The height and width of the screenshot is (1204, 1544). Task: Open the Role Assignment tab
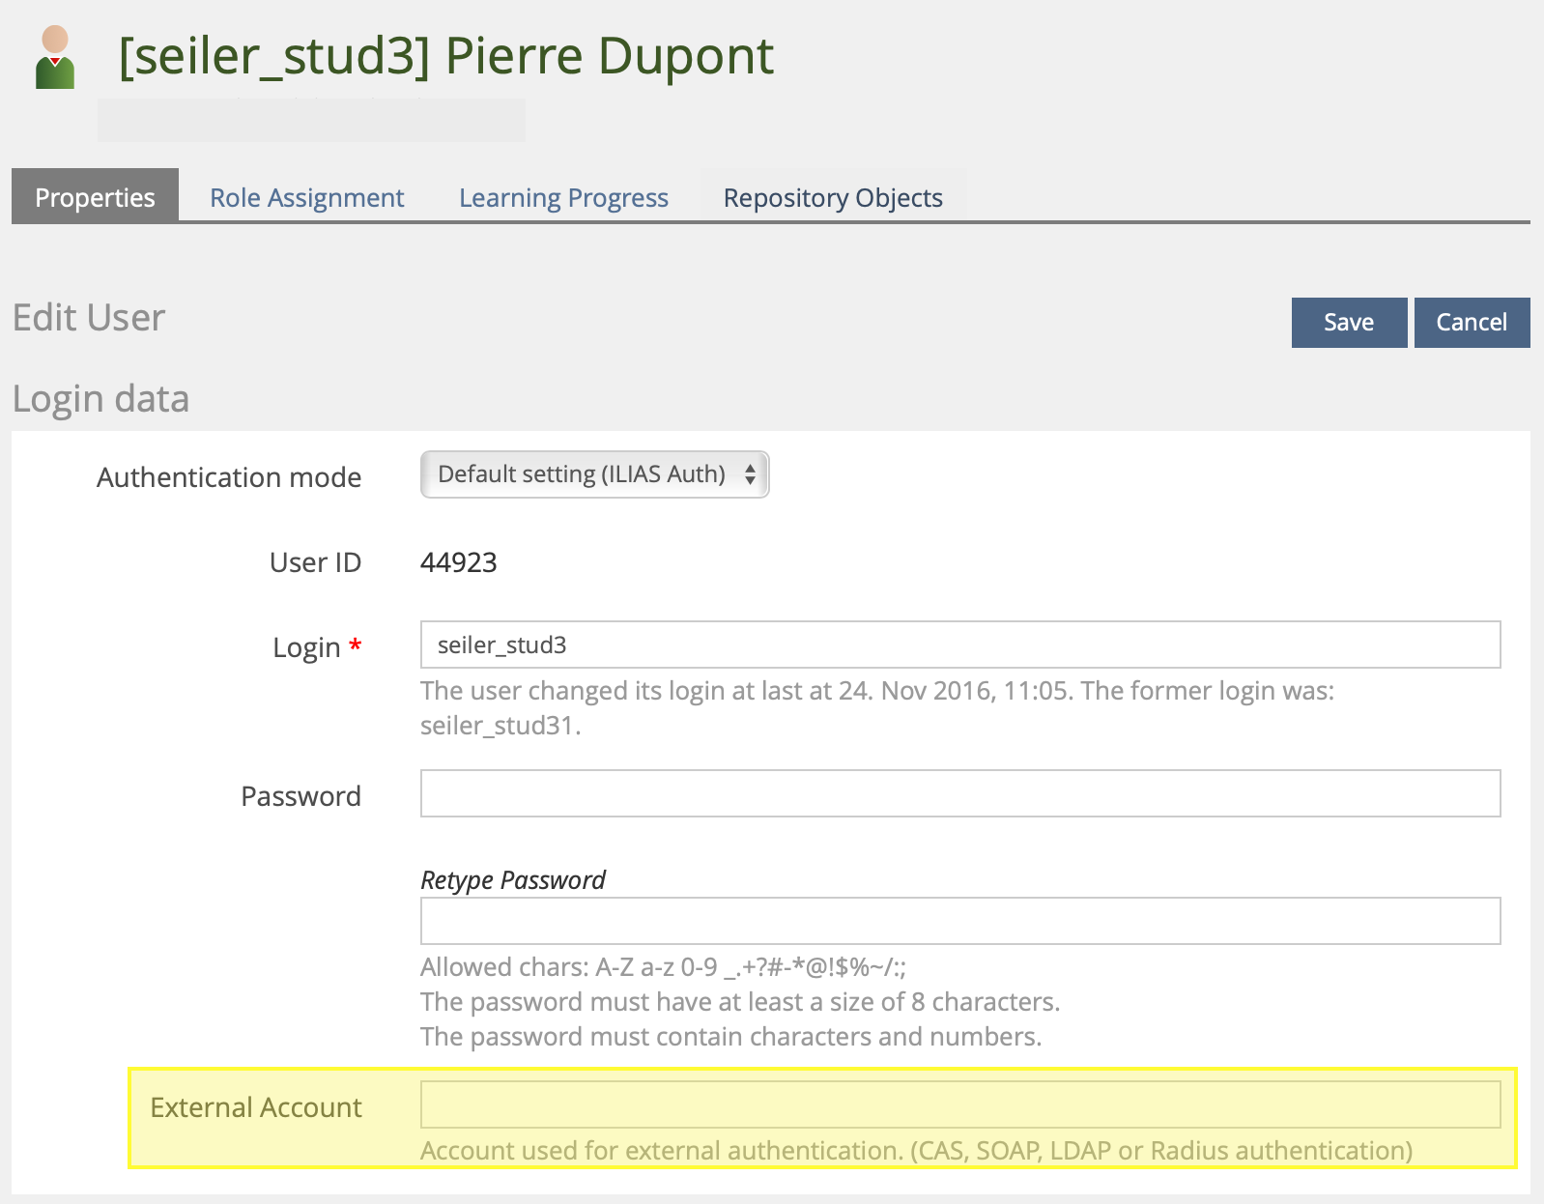(306, 197)
